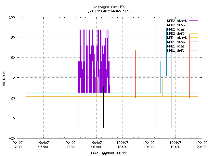This screenshot has width=208, height=156.
Task: Click the y-axis tick label 80
Action: 13,37
